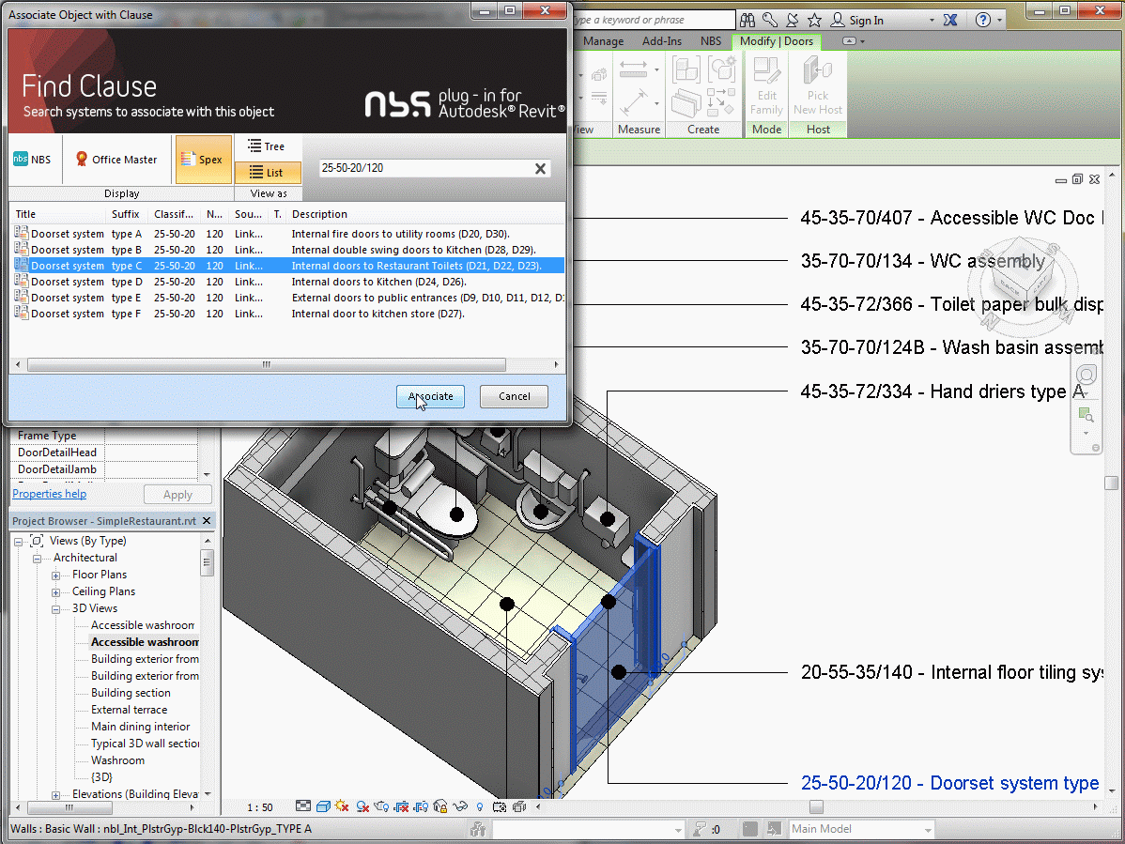Click the Communication Center satellite icon
1125x844 pixels.
(792, 20)
